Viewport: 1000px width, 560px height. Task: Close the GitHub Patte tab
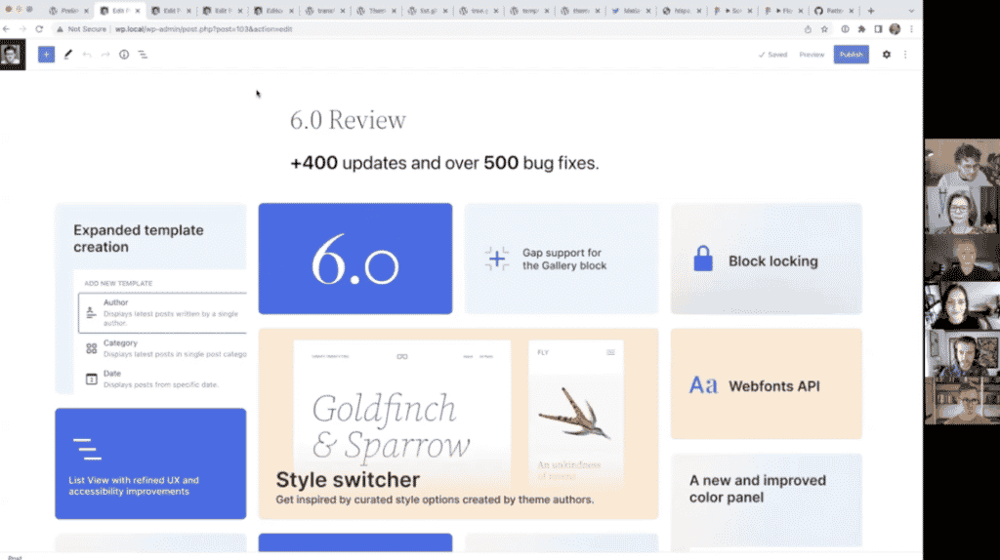click(852, 11)
